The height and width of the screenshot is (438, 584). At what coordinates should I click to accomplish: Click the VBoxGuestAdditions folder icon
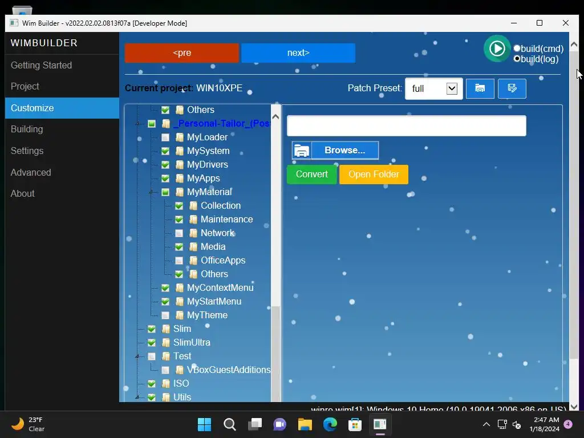click(x=180, y=370)
